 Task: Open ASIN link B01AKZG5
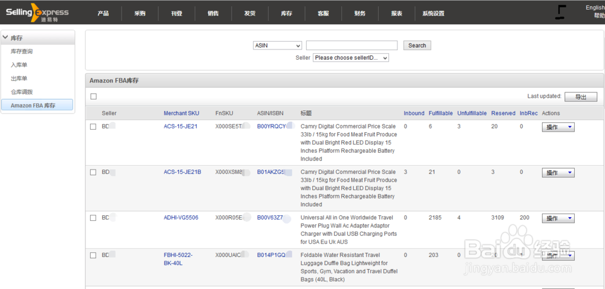[271, 172]
